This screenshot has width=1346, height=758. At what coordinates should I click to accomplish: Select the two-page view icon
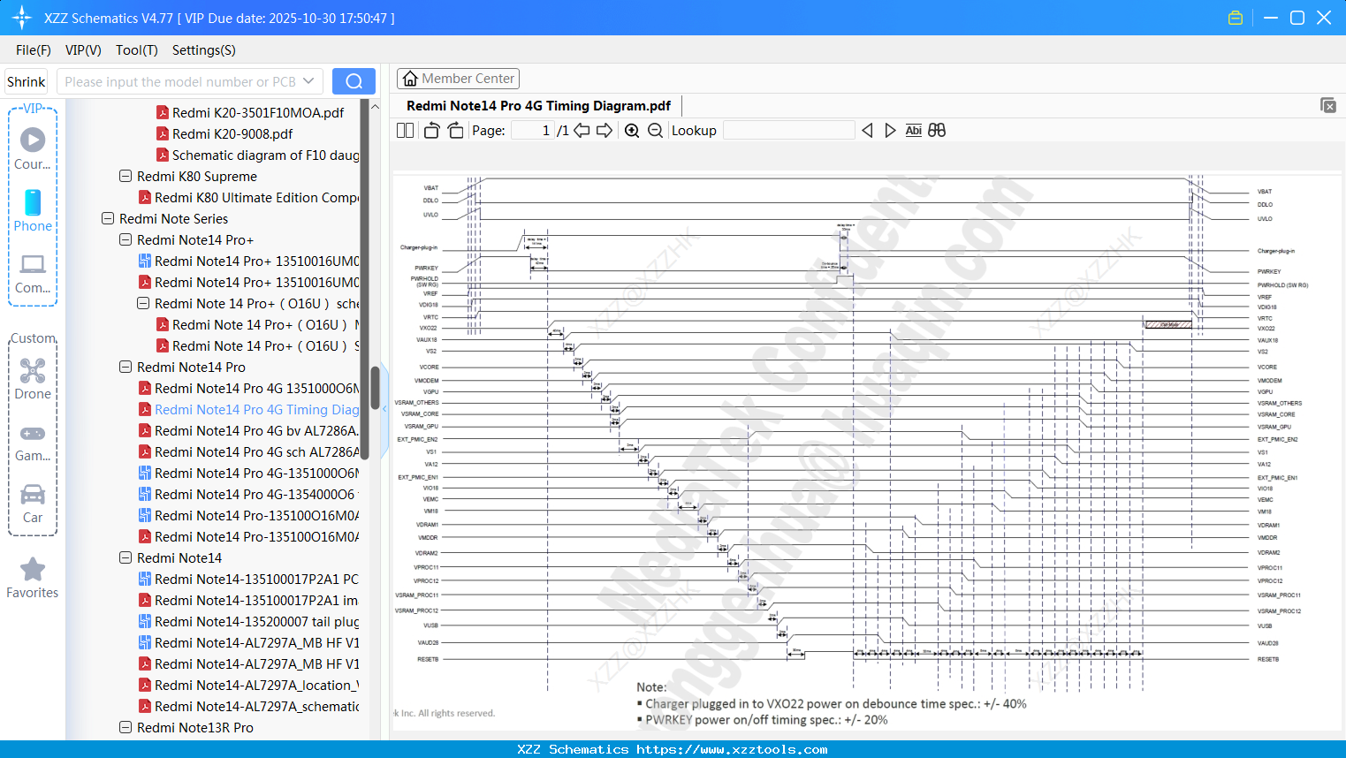pos(405,130)
